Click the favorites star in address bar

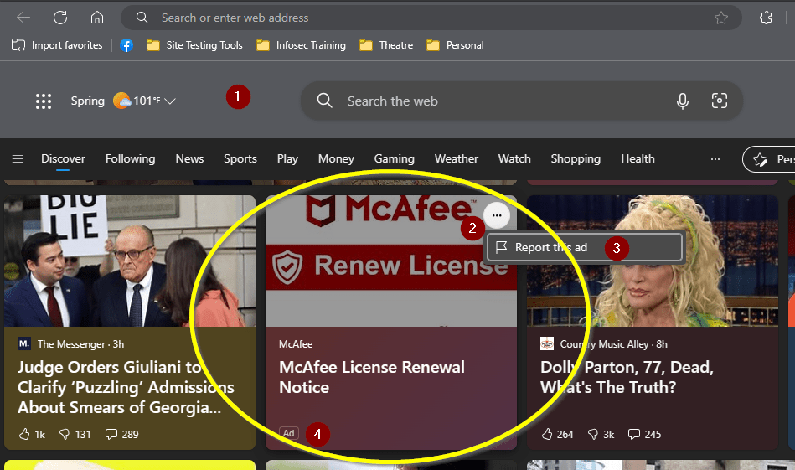(720, 18)
